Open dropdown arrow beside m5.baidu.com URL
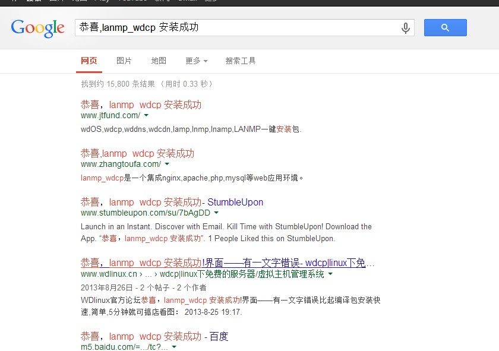 coord(174,347)
